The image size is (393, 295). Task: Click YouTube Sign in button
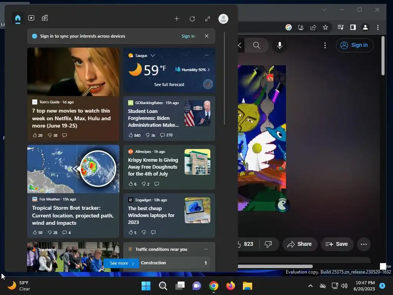(355, 45)
